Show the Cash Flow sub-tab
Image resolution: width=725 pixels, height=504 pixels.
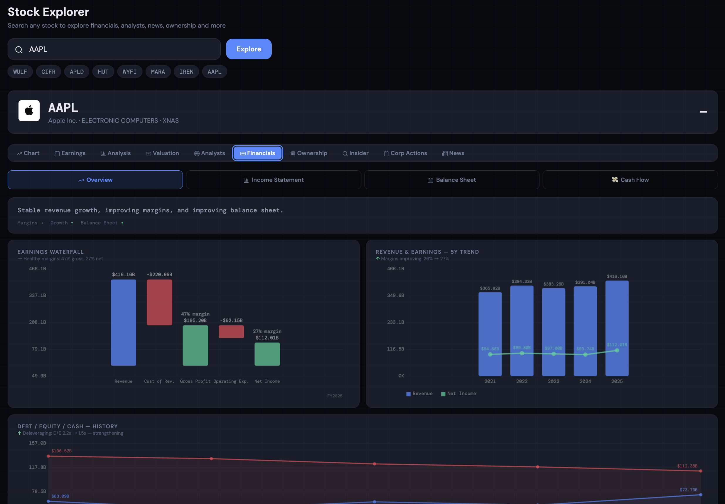point(630,180)
